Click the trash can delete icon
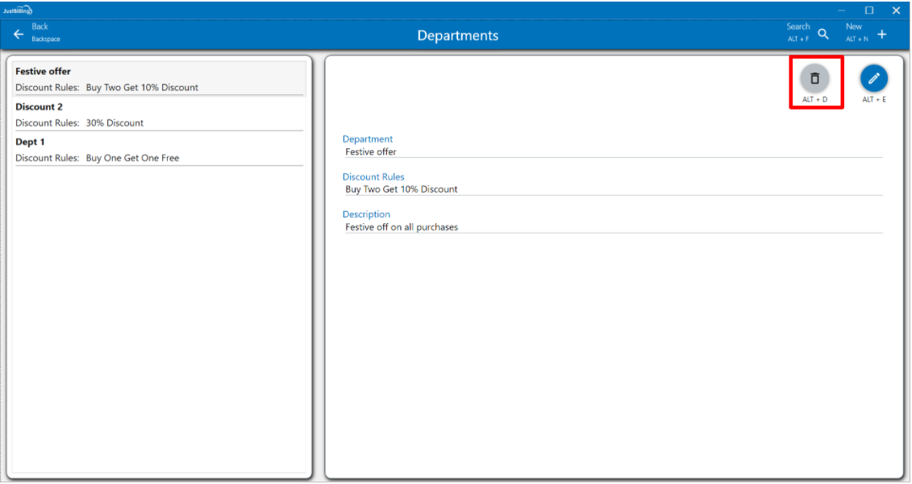This screenshot has height=484, width=912. 814,78
